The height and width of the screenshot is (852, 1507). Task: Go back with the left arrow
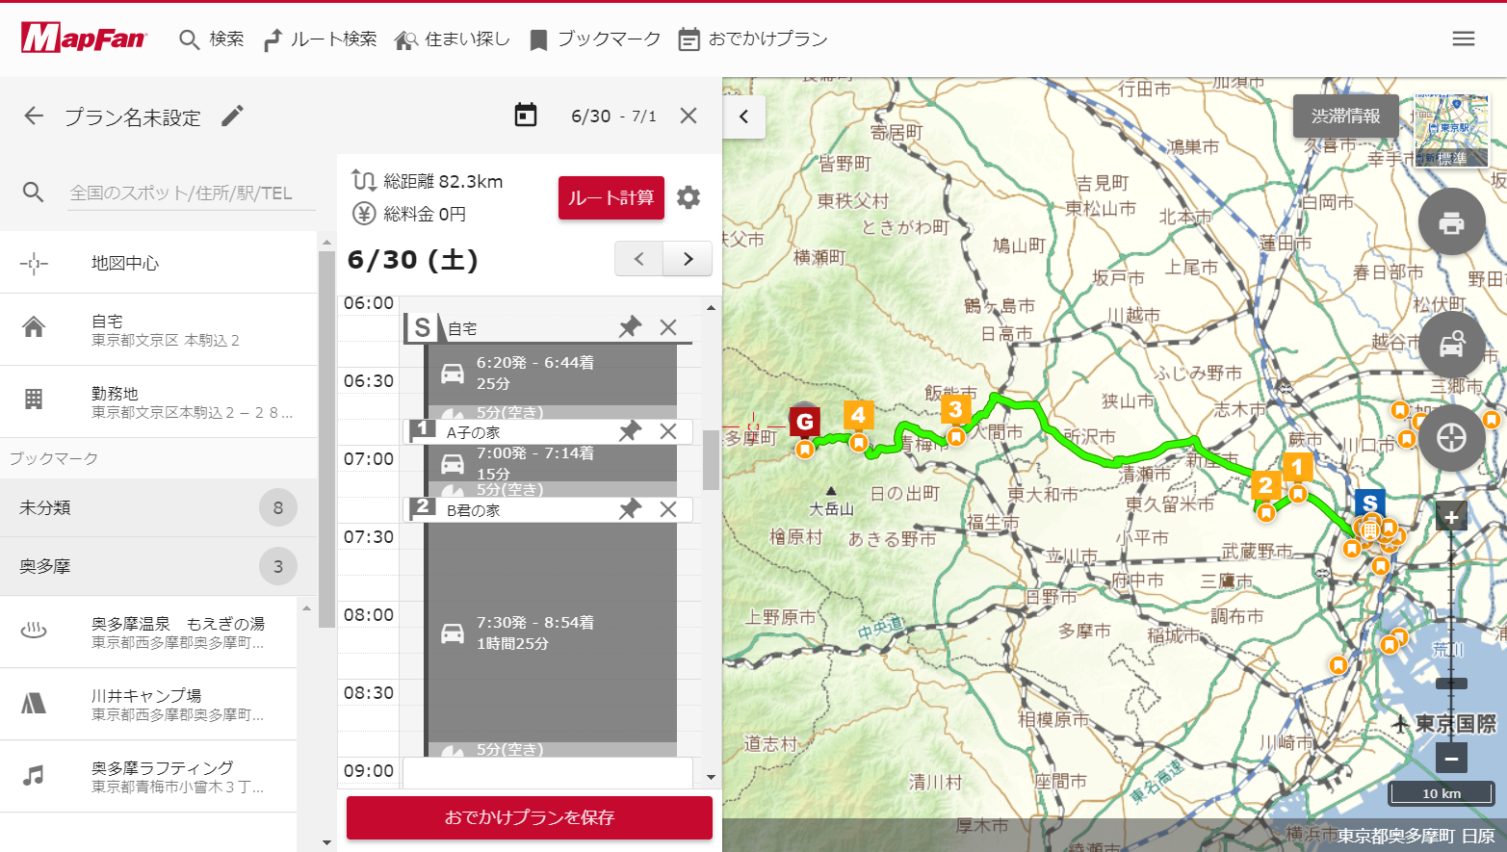[x=34, y=116]
